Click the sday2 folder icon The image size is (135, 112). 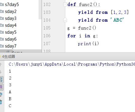point(2,11)
